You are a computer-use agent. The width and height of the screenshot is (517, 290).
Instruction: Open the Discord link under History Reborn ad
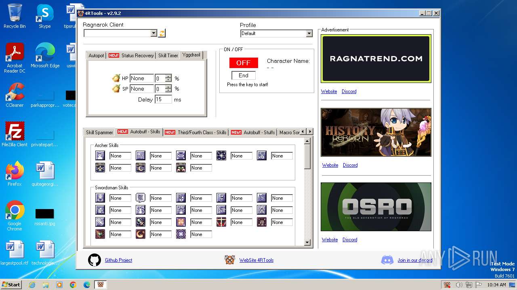(350, 165)
